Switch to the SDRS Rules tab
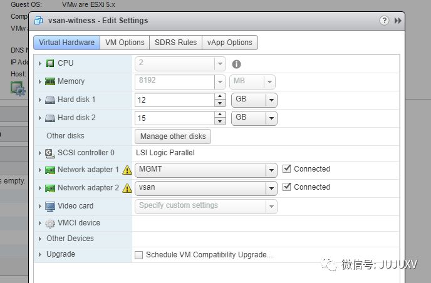Image resolution: width=431 pixels, height=283 pixels. click(x=175, y=43)
